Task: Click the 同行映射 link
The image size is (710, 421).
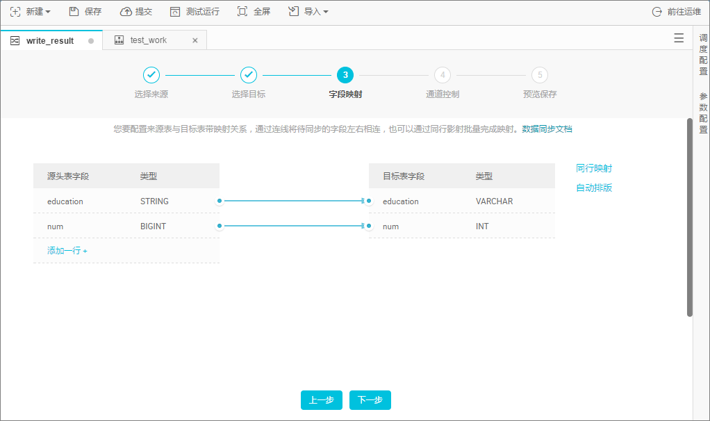Action: [594, 168]
